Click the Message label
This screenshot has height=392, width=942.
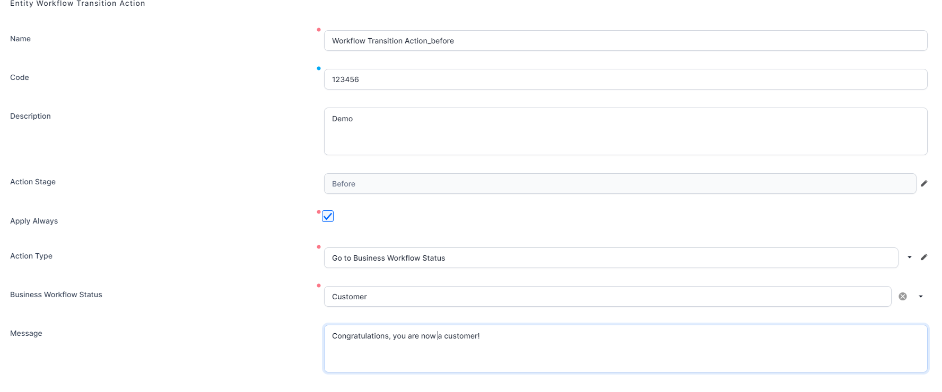coord(26,333)
